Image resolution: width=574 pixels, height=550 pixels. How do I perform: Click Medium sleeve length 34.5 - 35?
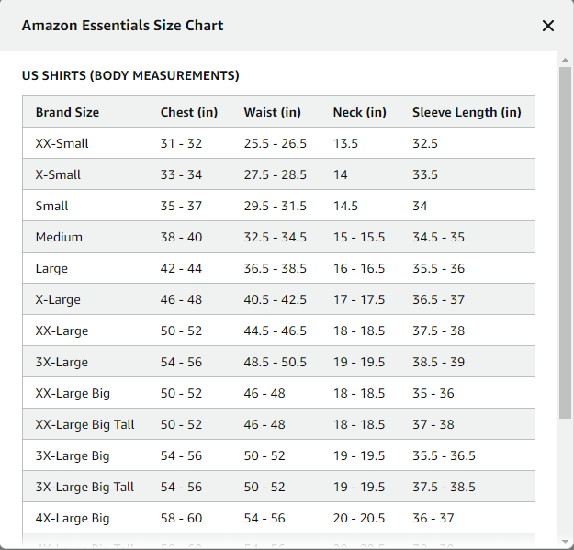(x=438, y=237)
